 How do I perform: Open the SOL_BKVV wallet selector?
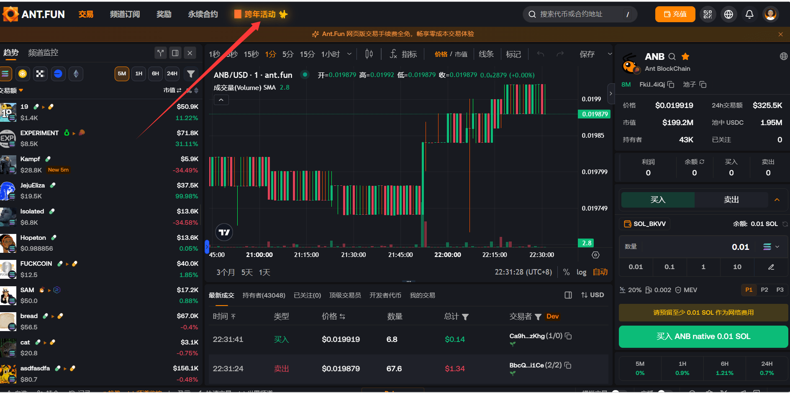(x=645, y=224)
